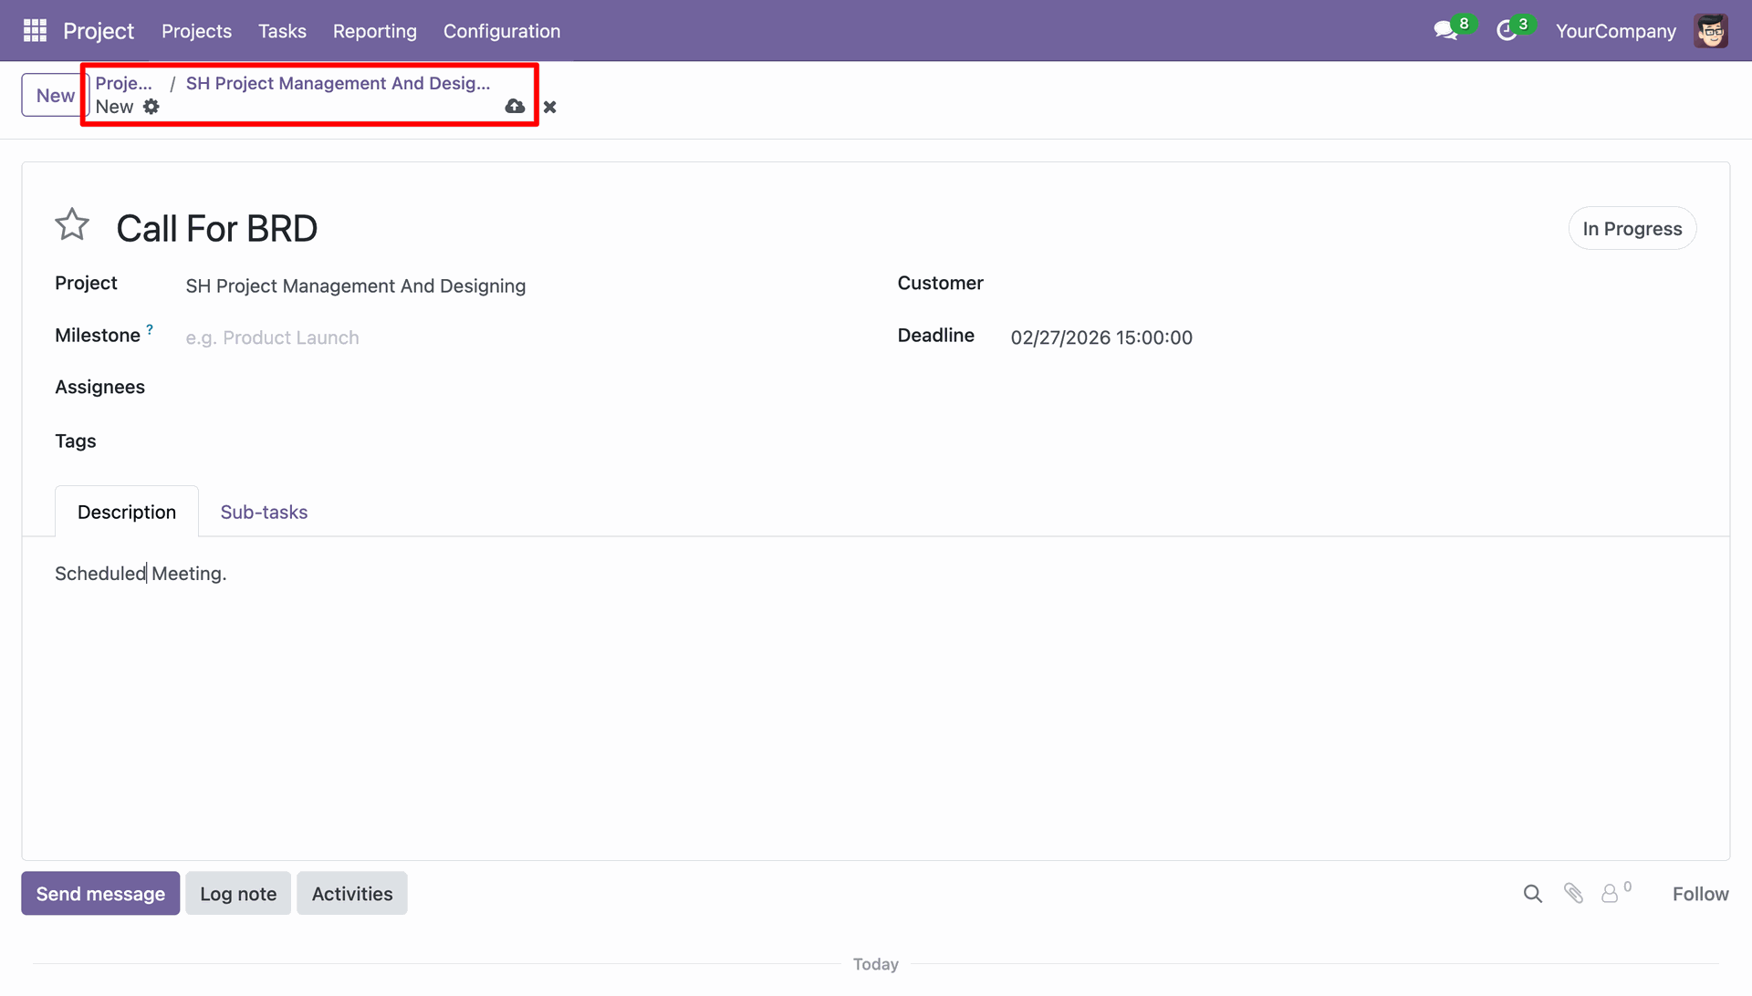Image resolution: width=1752 pixels, height=996 pixels.
Task: Click the Send message button
Action: click(x=100, y=894)
